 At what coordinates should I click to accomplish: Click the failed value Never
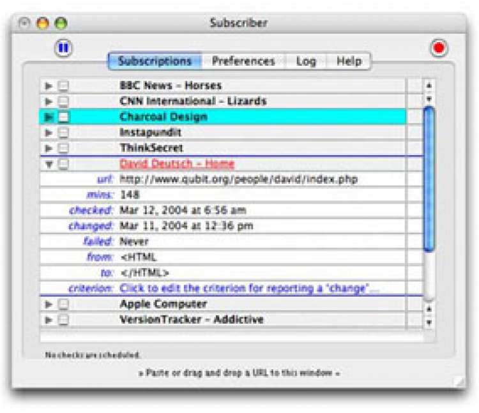(134, 241)
